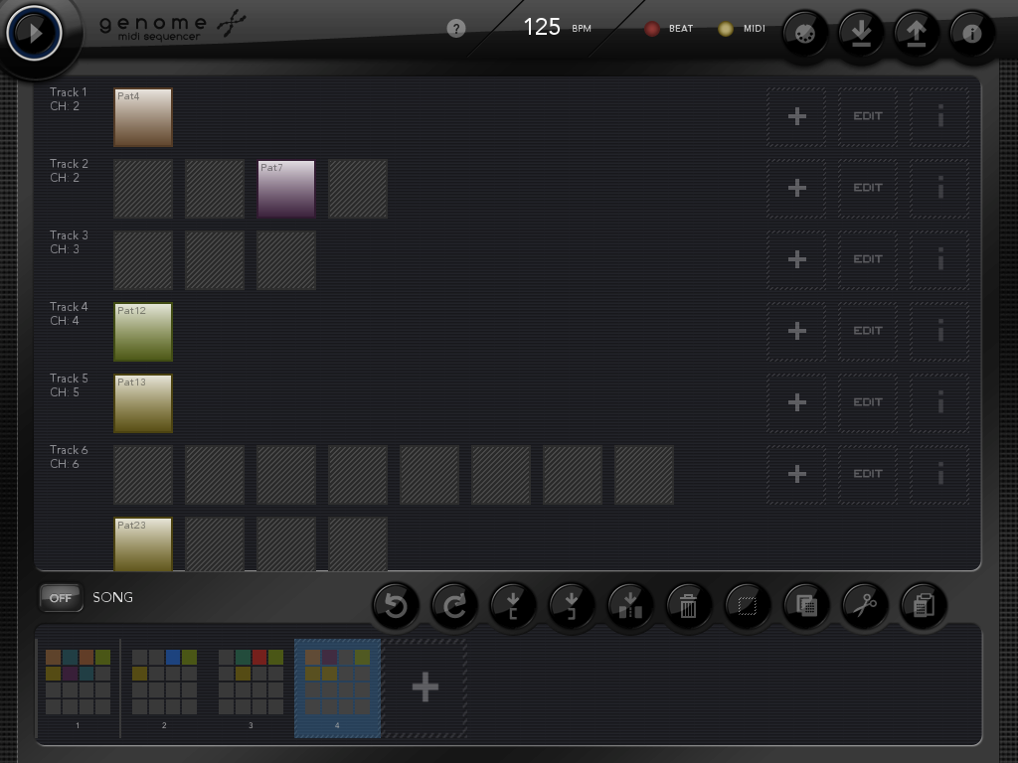Add a pattern to Track 3
Viewport: 1018px width, 763px height.
796,259
